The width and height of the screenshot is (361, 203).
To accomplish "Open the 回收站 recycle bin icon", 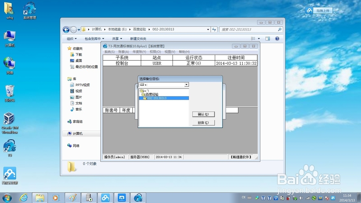I will [9, 93].
